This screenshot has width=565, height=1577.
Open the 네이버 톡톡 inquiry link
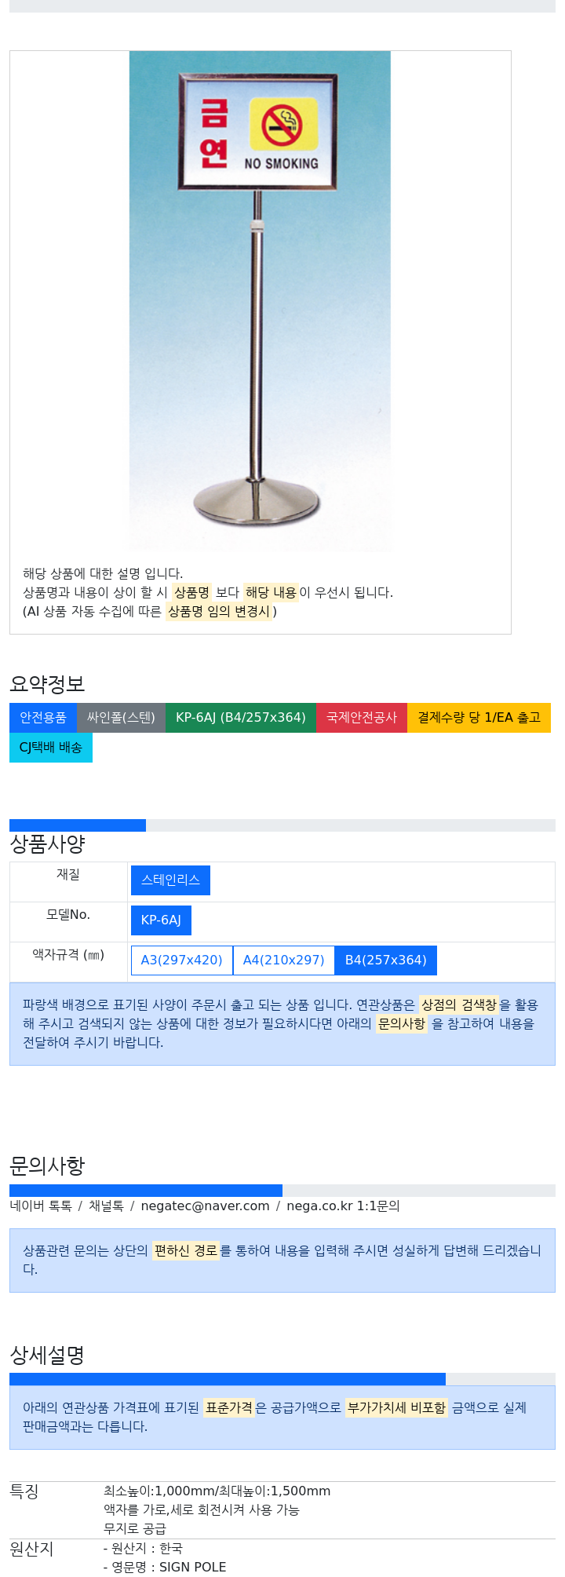point(41,1206)
